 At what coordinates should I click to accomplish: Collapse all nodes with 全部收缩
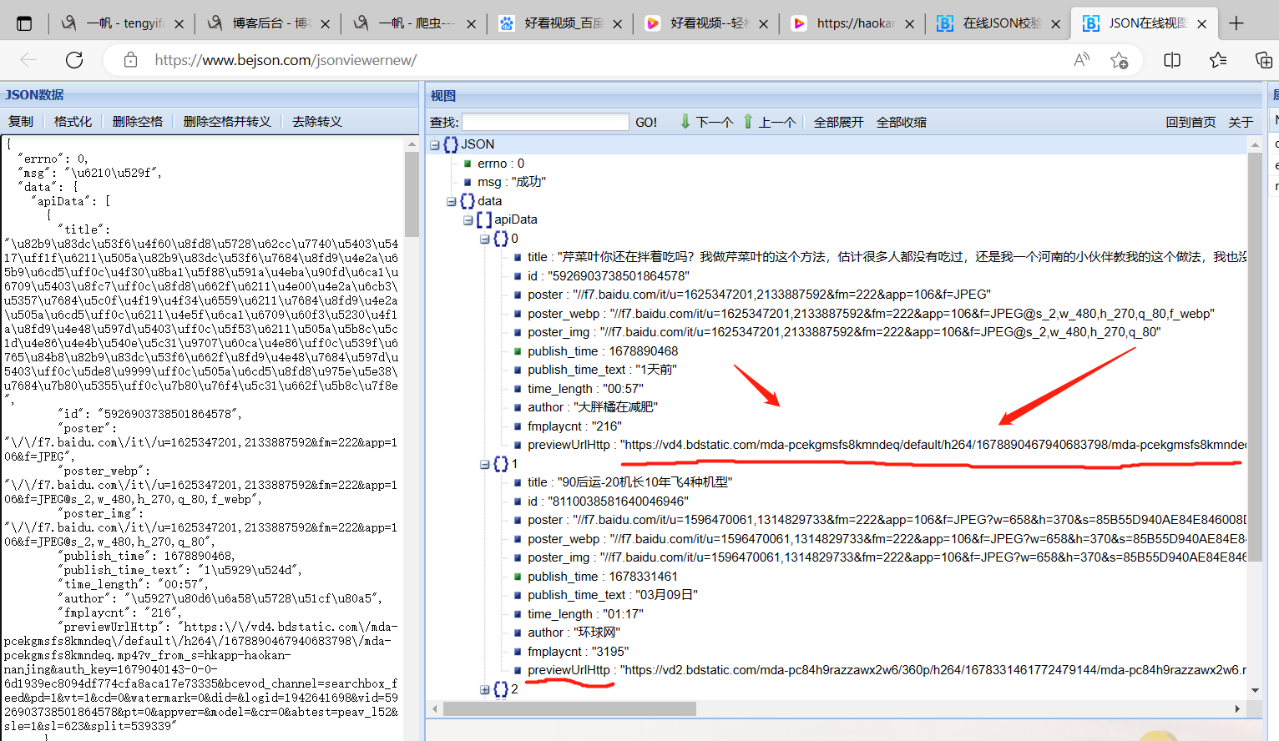pos(902,123)
